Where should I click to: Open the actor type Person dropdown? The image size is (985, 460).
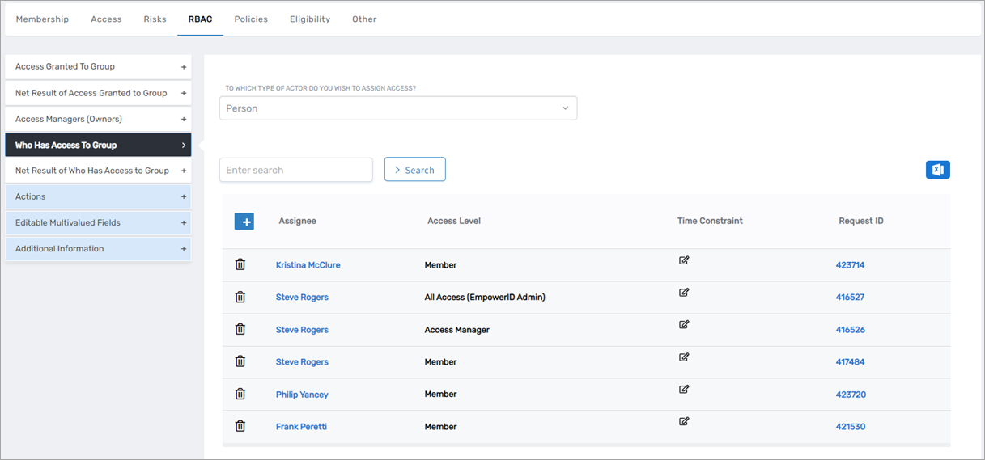tap(397, 108)
